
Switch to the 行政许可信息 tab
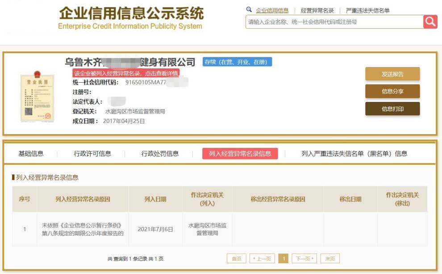click(x=92, y=154)
